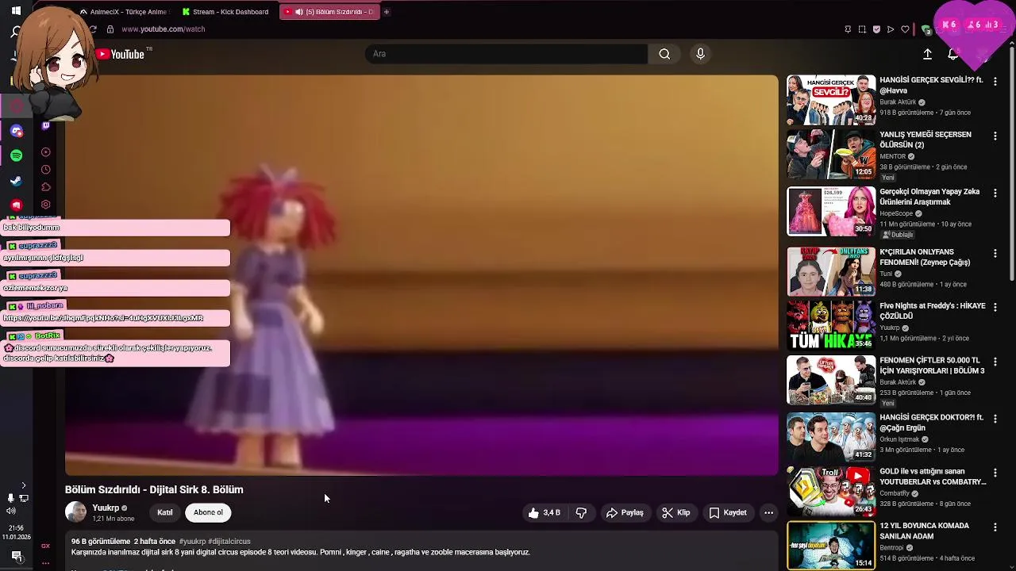Open Twitch panel in Opera GX sidebar
This screenshot has height=571, width=1016.
pyautogui.click(x=45, y=126)
